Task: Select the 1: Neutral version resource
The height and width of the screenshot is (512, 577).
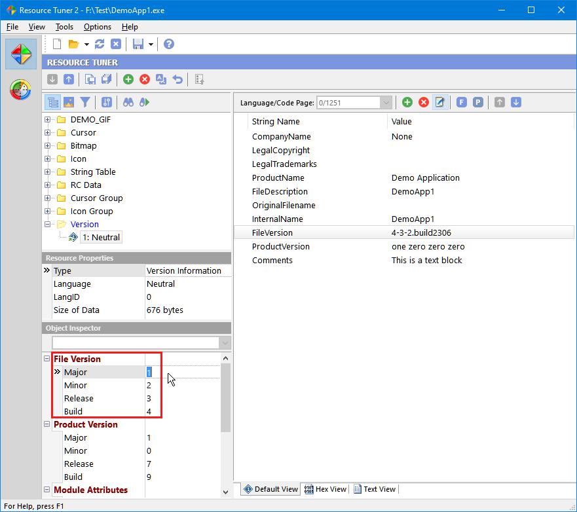Action: pos(101,238)
